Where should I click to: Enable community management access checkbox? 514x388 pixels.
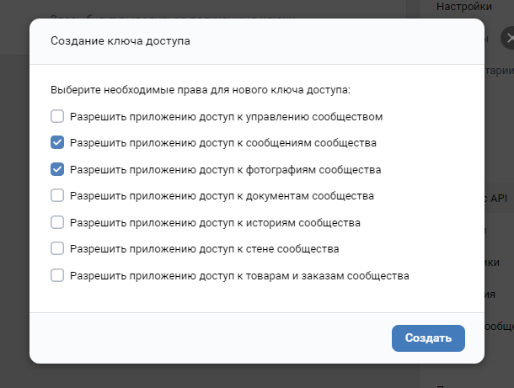coord(57,116)
